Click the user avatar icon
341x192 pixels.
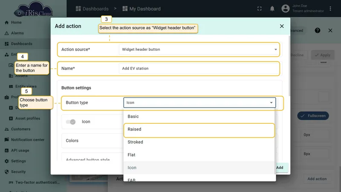point(286,9)
